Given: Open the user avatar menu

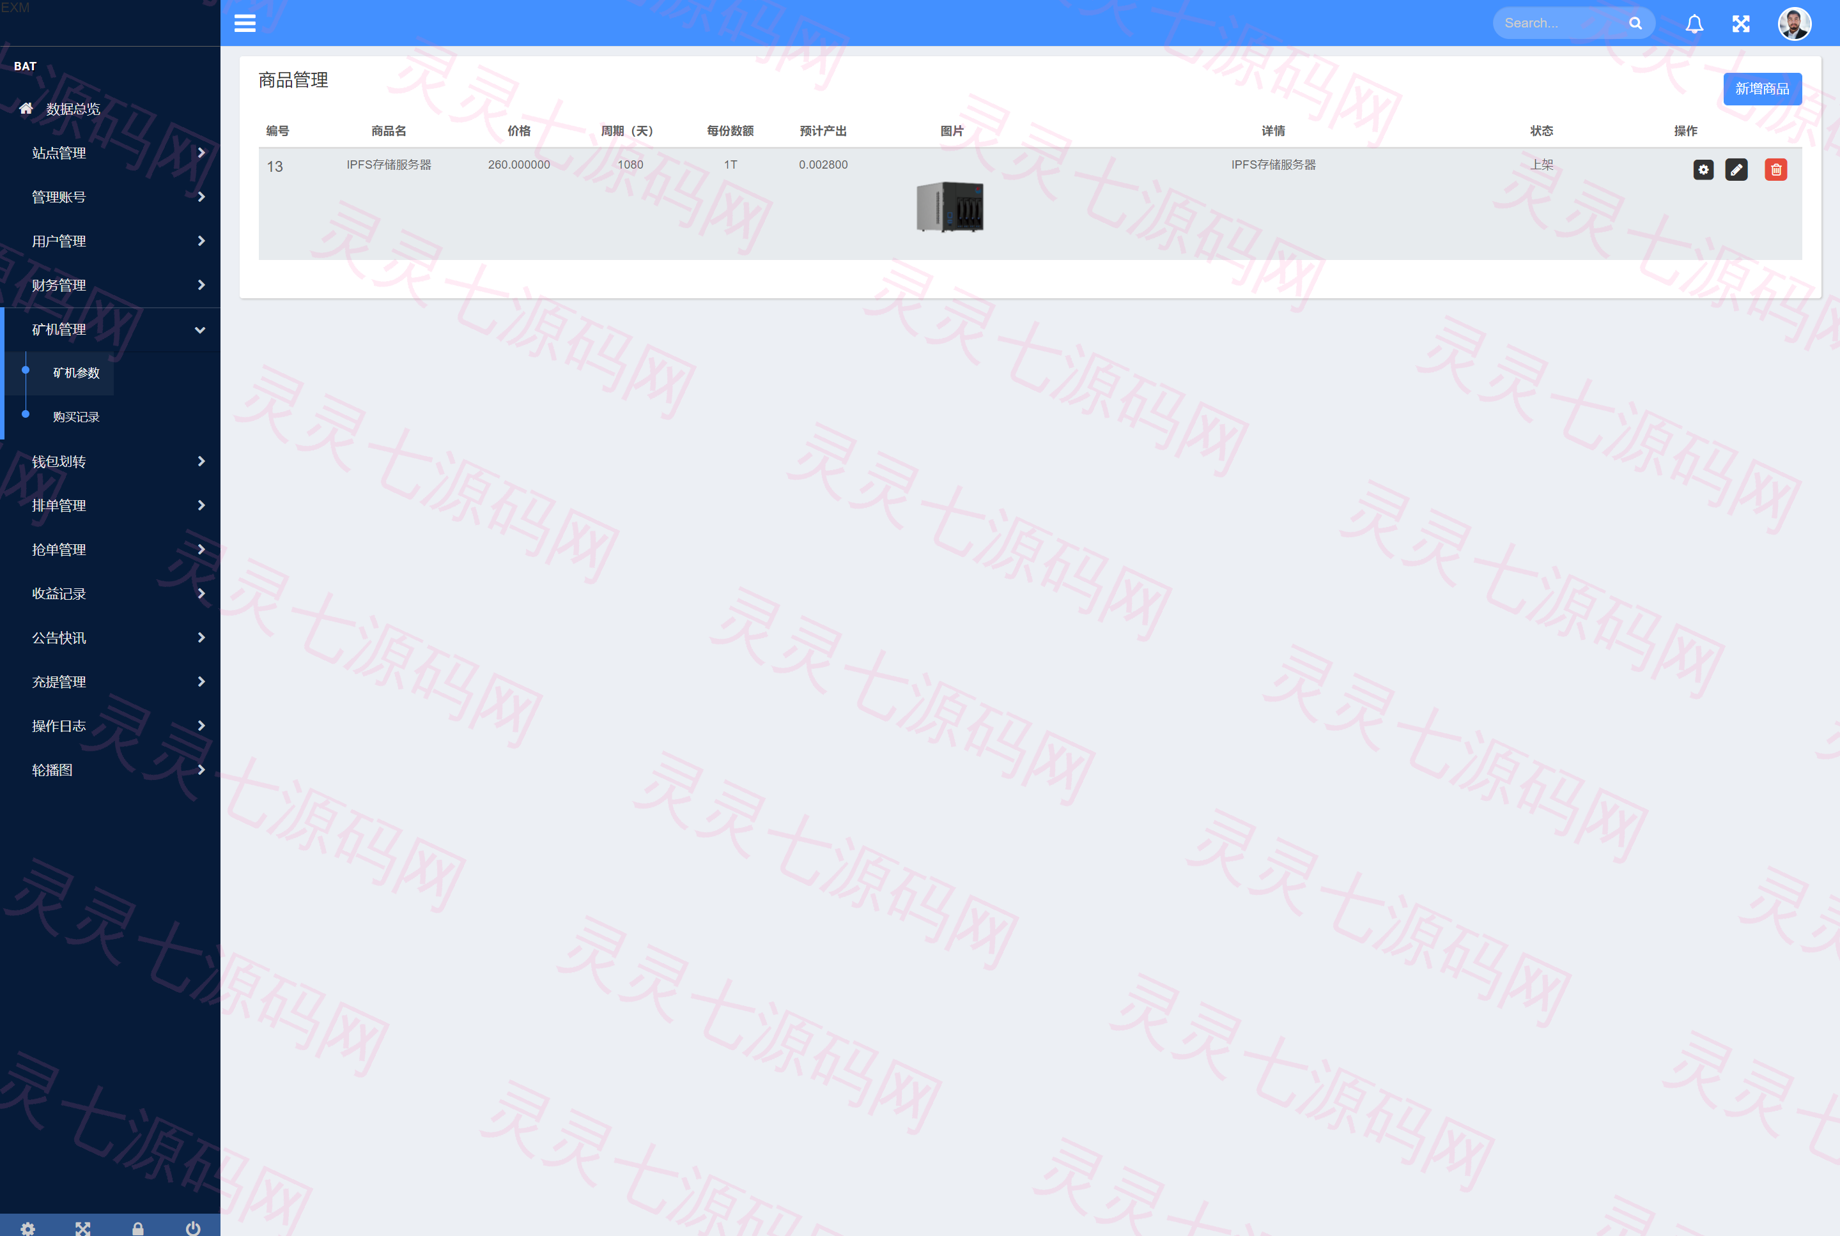Looking at the screenshot, I should point(1794,24).
